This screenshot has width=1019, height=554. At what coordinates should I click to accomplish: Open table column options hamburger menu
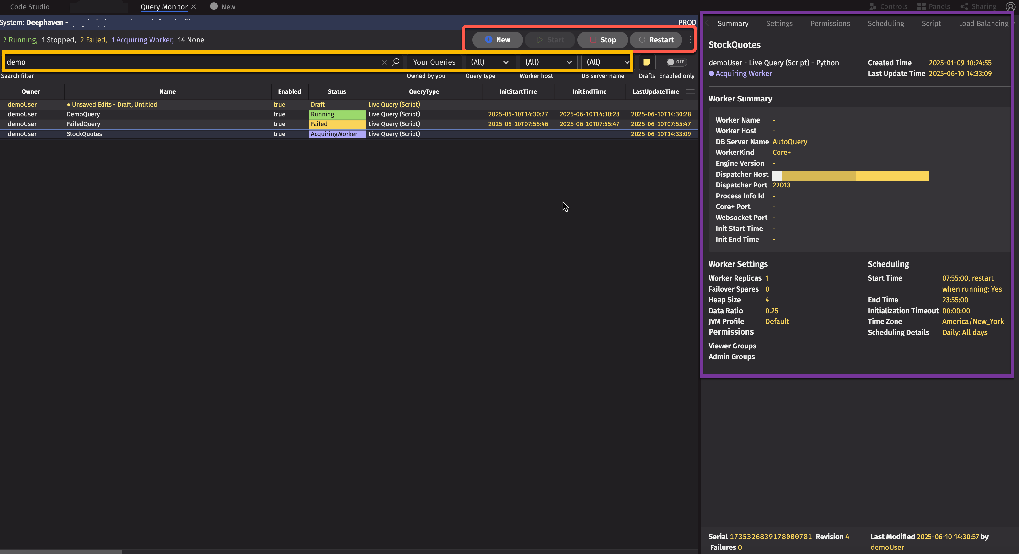[x=690, y=91]
